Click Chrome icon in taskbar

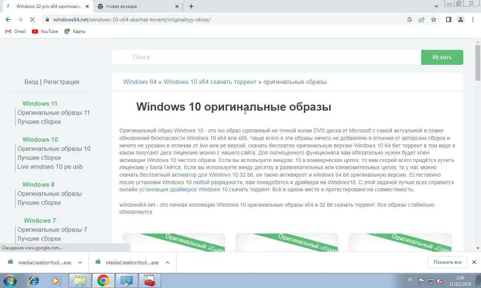[x=103, y=280]
